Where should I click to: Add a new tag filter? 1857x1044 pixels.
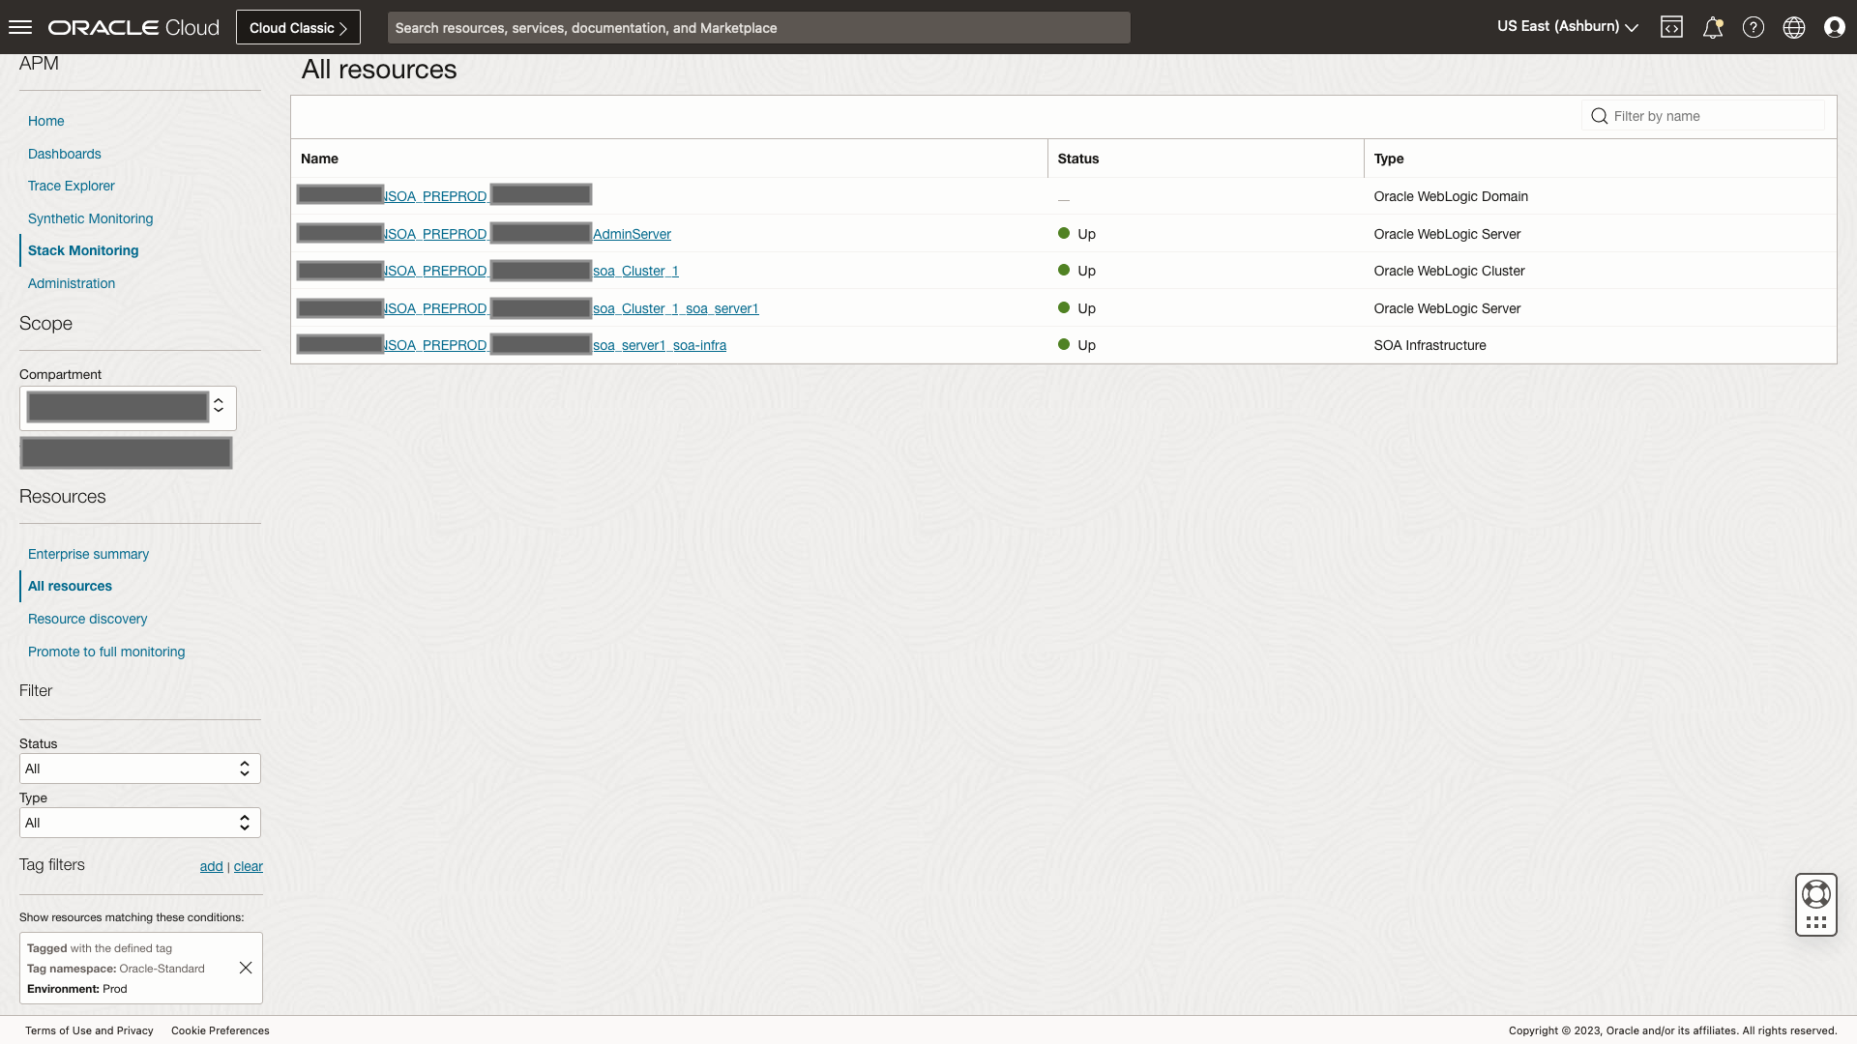click(211, 866)
